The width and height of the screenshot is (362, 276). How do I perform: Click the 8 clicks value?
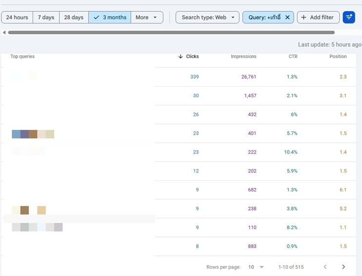point(197,246)
